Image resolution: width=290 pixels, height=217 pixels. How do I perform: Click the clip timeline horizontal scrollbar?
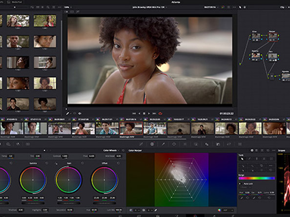(93, 139)
